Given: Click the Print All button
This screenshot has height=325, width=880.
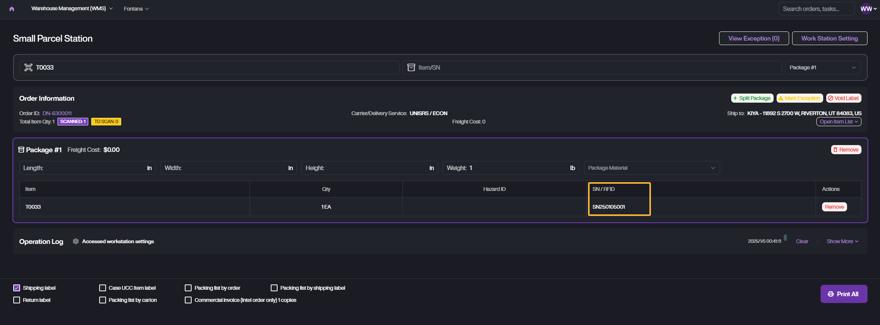Looking at the screenshot, I should (x=843, y=294).
